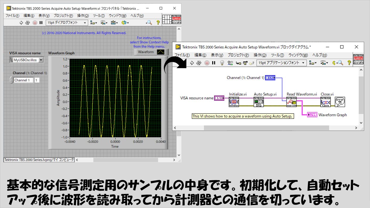370x208 pixels.
Task: Click Step Out icon in block diagram toolbar
Action: point(252,63)
